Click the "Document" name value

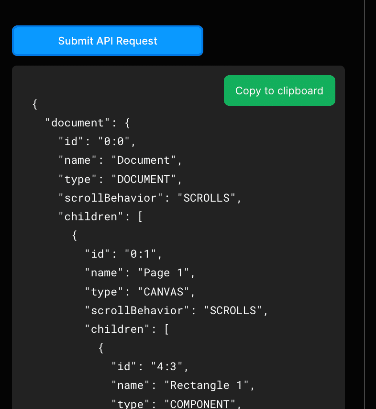click(145, 160)
